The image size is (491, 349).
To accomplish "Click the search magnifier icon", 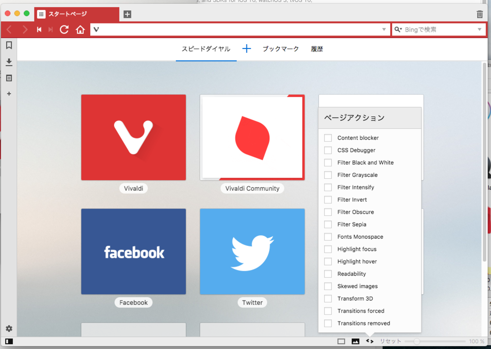I will point(398,30).
